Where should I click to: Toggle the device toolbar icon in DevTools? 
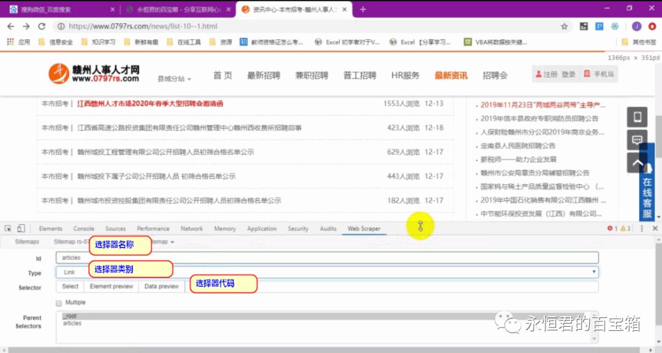point(21,229)
